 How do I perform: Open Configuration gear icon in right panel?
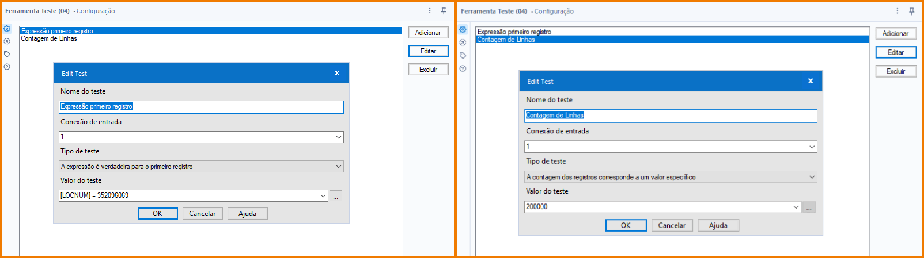pos(463,29)
